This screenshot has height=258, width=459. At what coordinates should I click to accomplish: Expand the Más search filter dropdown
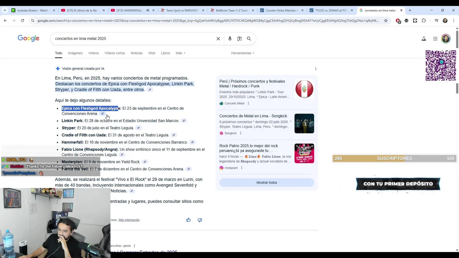pyautogui.click(x=180, y=53)
